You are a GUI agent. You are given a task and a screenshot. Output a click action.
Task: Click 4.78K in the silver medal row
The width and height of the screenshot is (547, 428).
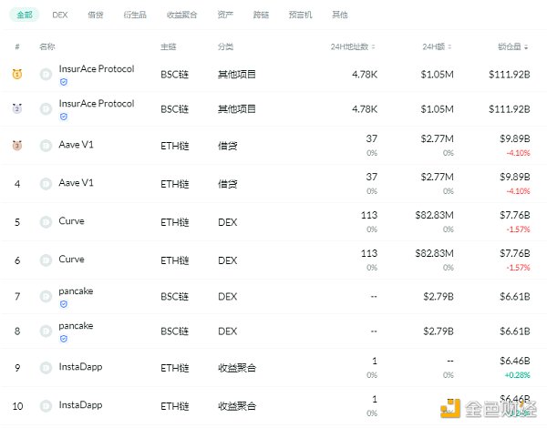(x=365, y=109)
